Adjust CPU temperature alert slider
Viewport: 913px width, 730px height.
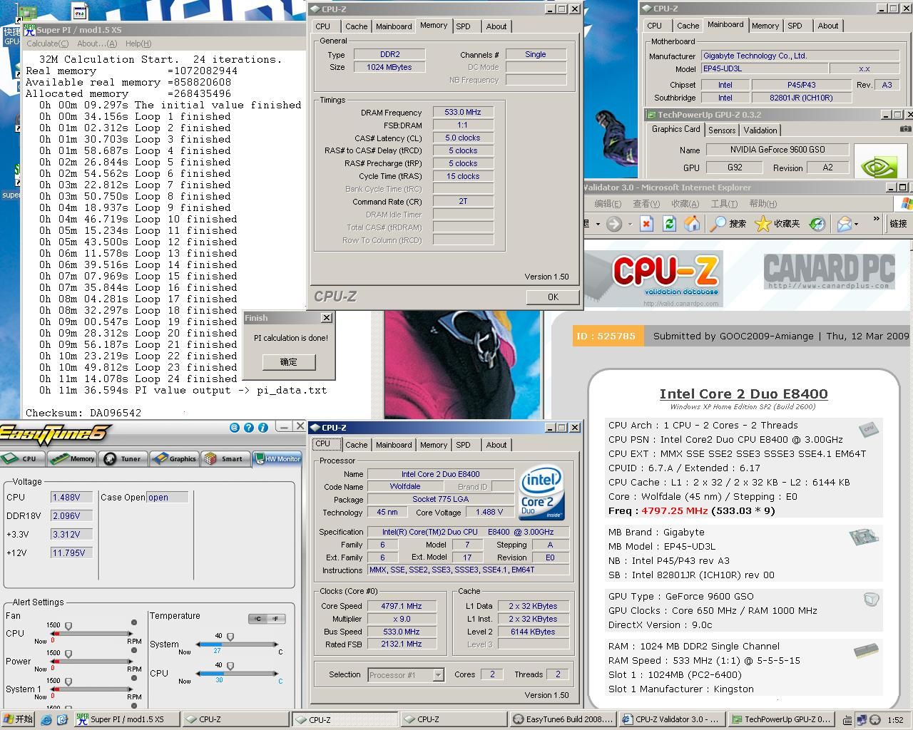pos(230,666)
